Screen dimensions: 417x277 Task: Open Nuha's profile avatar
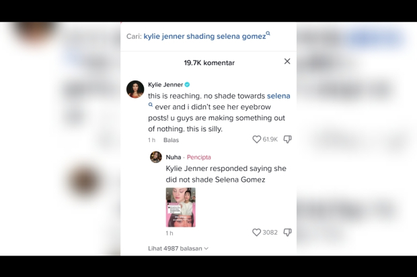[156, 157]
